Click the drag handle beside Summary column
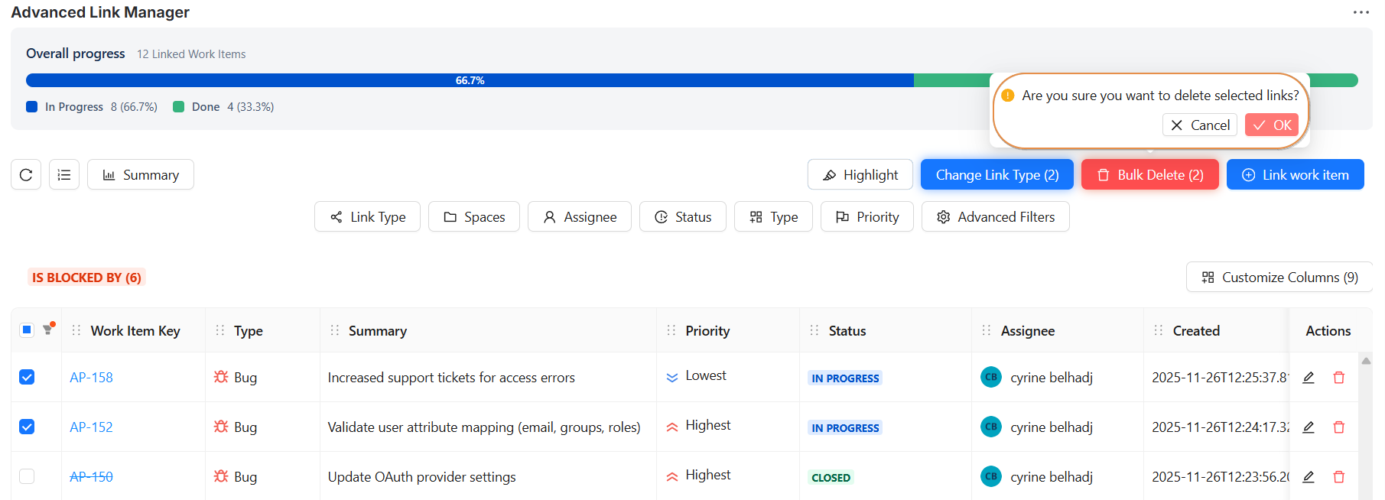This screenshot has height=500, width=1385. (334, 330)
